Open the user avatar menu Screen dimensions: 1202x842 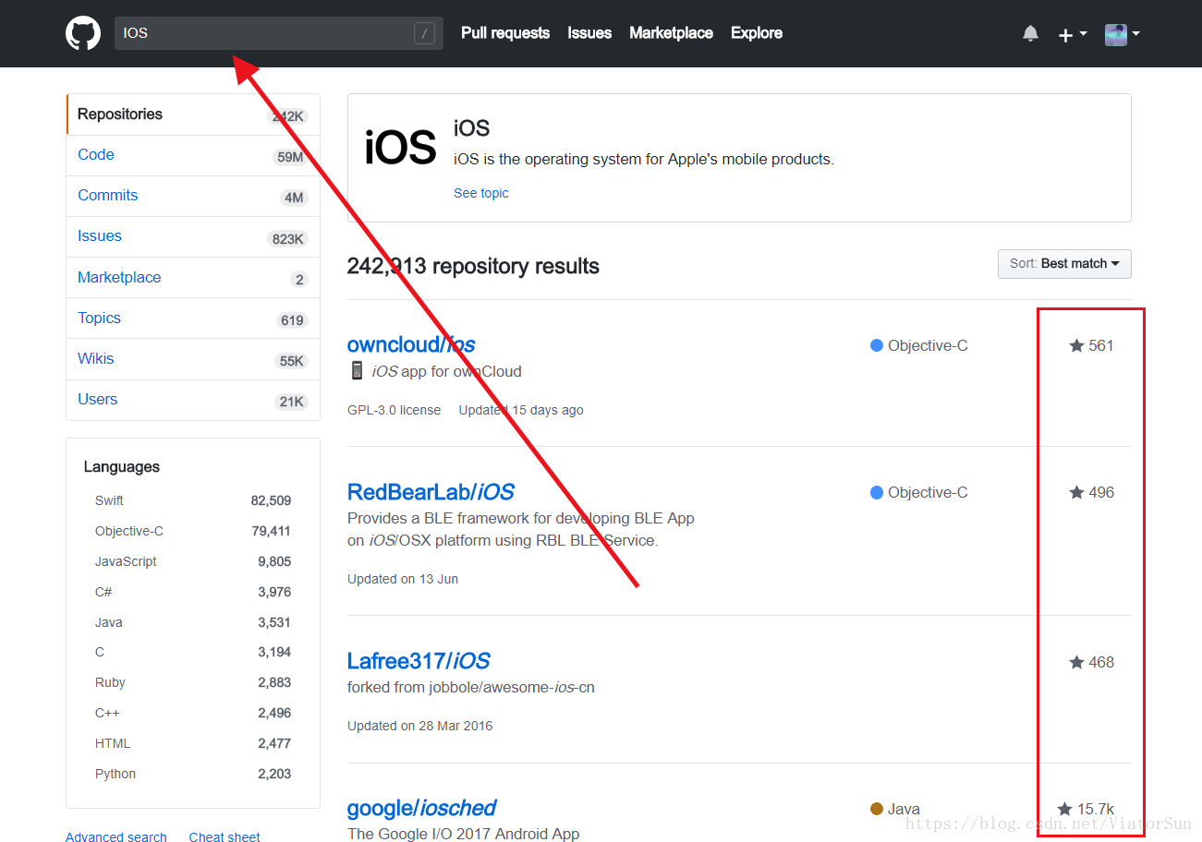1122,34
